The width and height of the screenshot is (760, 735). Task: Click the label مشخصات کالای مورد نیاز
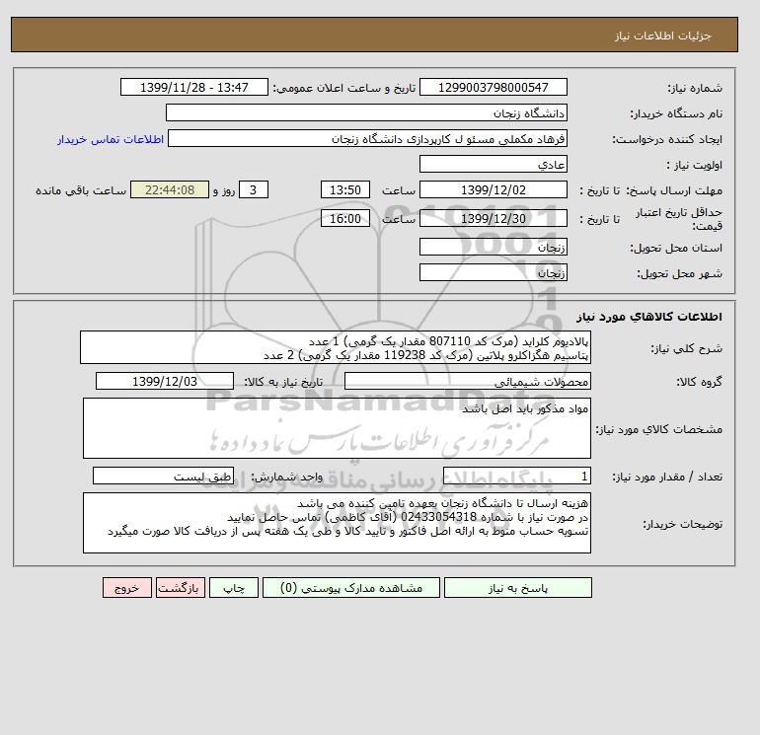(x=658, y=429)
